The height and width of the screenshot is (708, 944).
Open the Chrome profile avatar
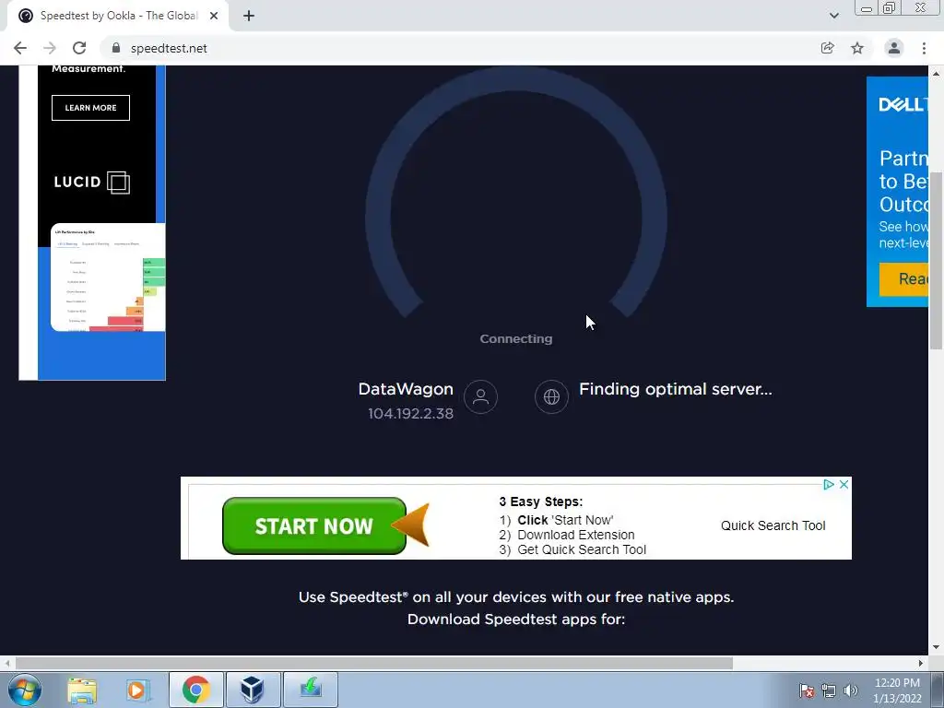894,48
